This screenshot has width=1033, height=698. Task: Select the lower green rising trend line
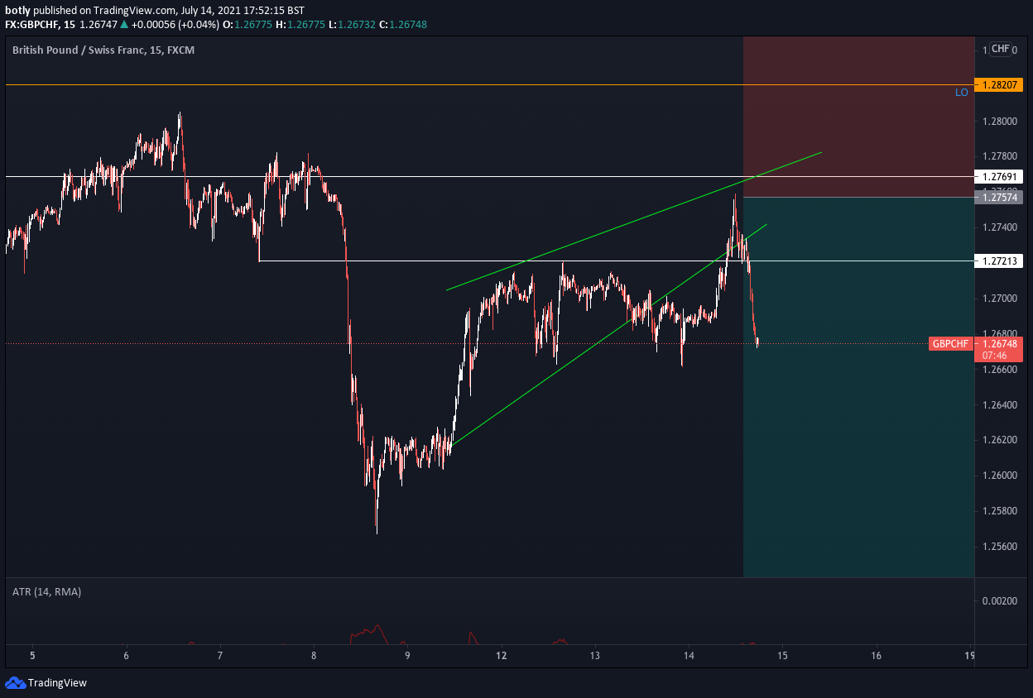click(x=608, y=336)
